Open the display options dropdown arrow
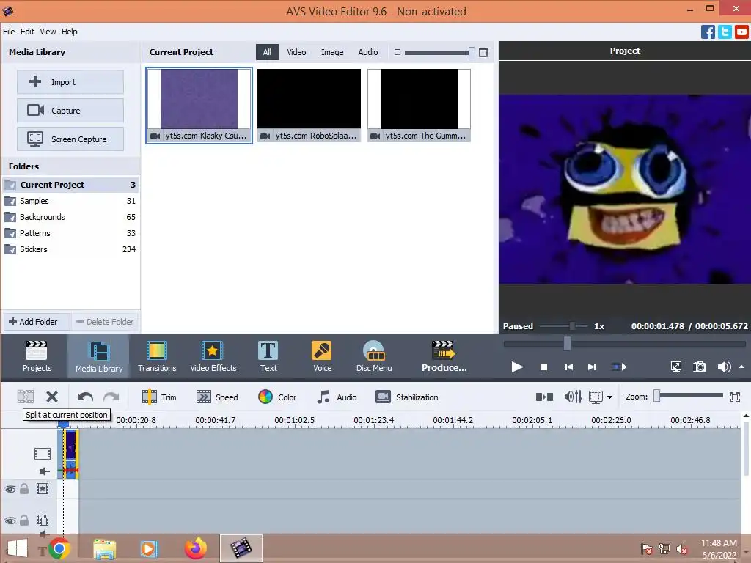Image resolution: width=751 pixels, height=563 pixels. click(x=609, y=397)
